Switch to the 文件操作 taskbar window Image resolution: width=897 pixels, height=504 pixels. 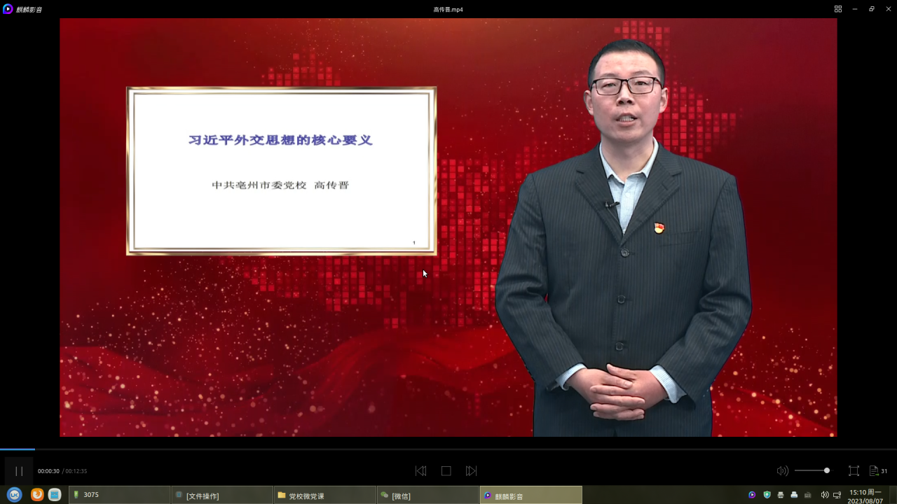tap(221, 495)
